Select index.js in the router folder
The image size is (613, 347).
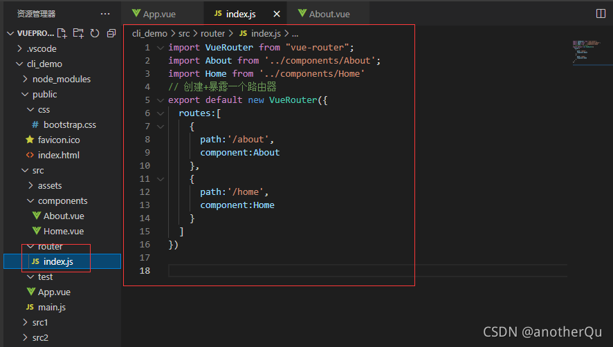[x=62, y=261]
